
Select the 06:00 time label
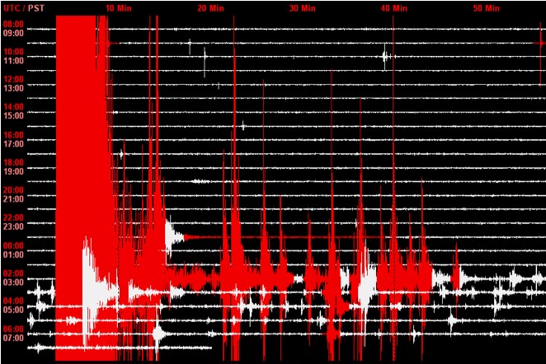tap(13, 329)
